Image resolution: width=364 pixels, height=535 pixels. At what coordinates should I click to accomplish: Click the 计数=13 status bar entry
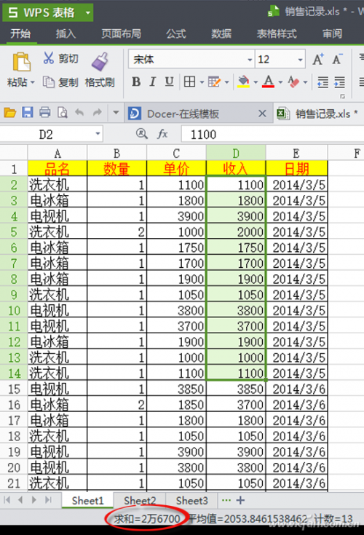pos(333,519)
